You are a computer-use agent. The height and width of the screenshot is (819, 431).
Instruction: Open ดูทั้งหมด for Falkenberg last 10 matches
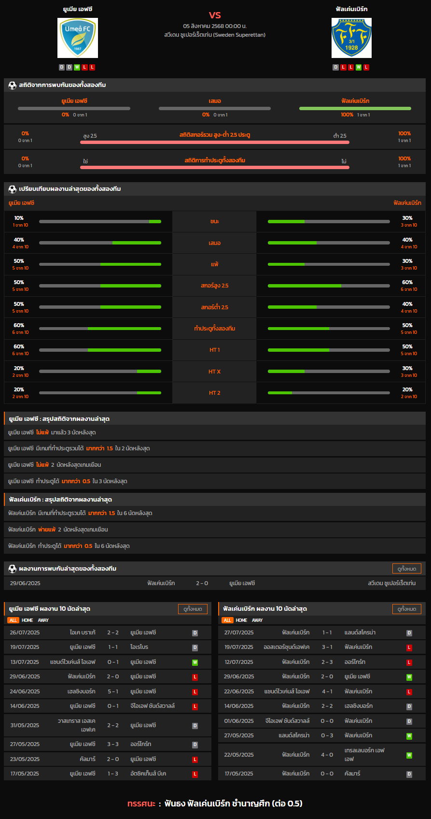pyautogui.click(x=406, y=609)
